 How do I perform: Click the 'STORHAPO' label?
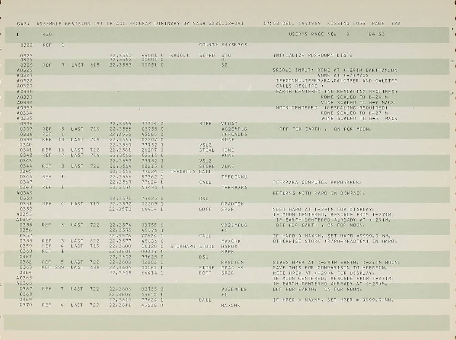click(183, 246)
